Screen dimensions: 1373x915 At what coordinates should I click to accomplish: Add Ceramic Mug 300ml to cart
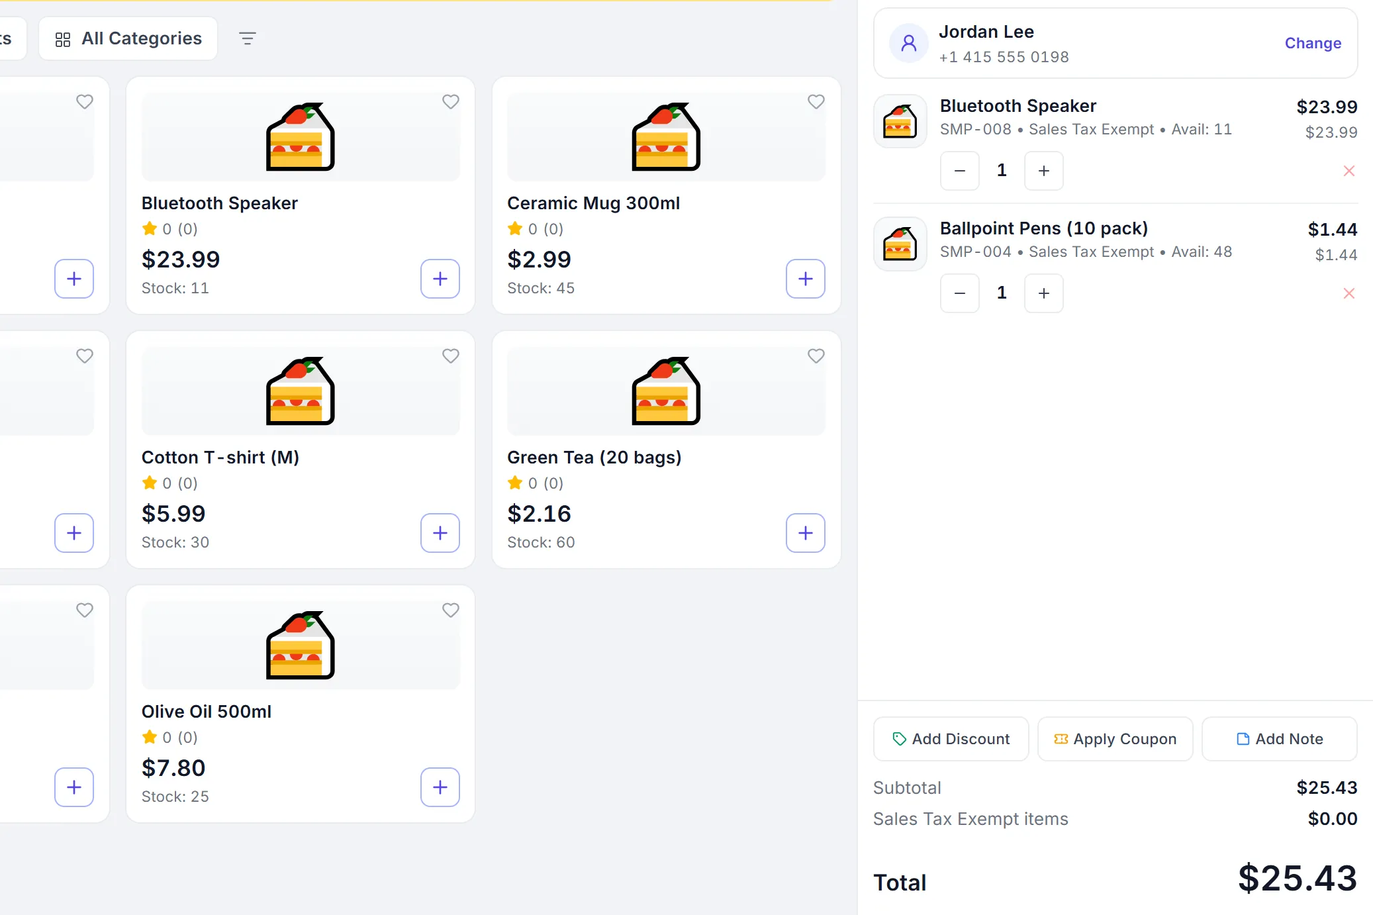[806, 279]
